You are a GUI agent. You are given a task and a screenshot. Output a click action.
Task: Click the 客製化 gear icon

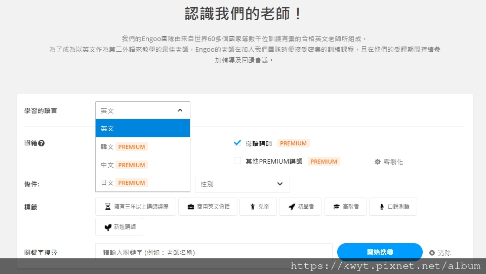[x=377, y=162]
